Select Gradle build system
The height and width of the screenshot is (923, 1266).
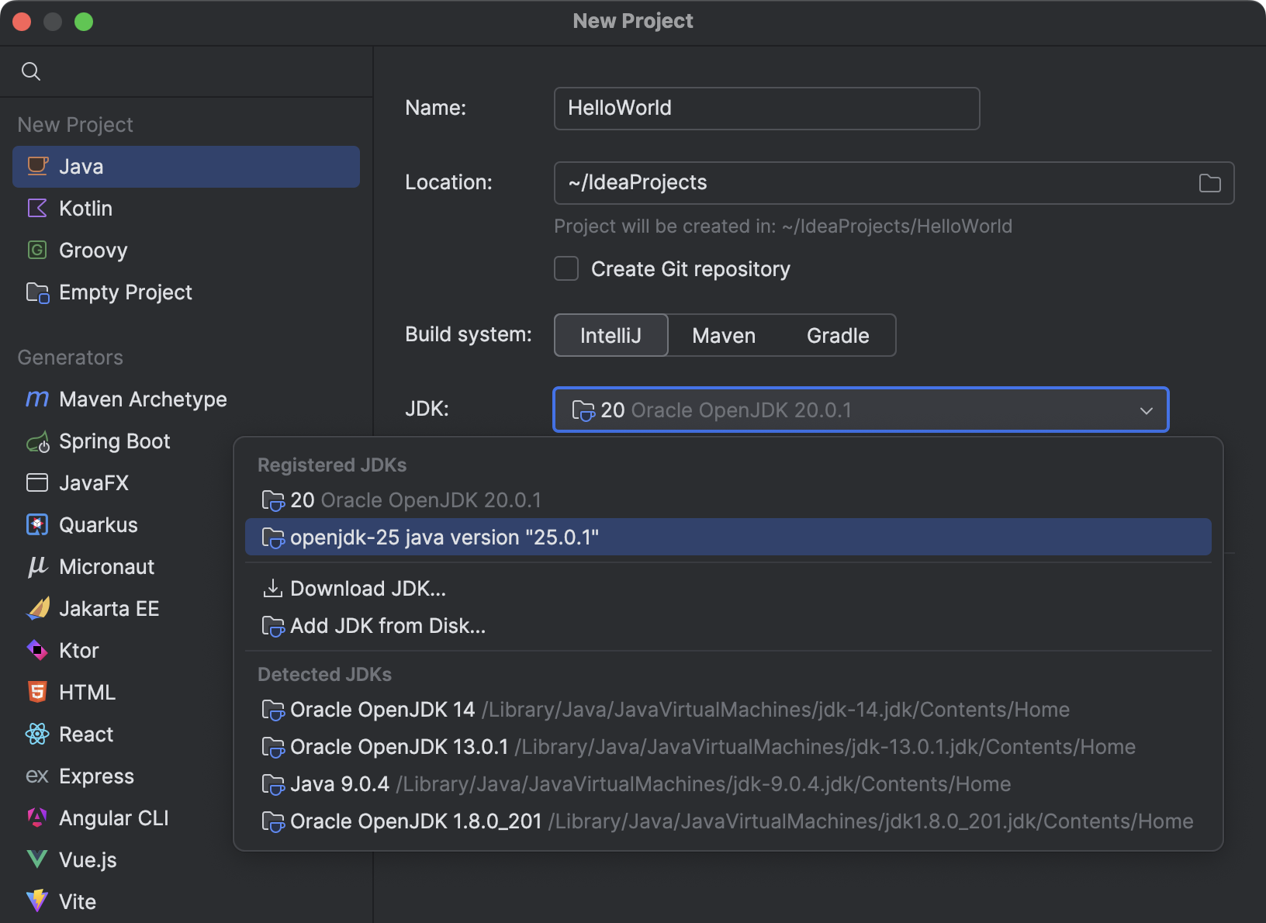(838, 335)
